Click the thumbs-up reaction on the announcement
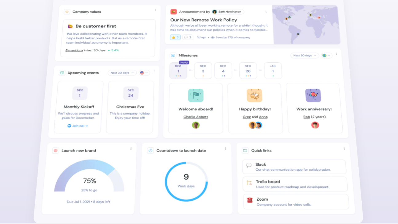 [x=175, y=37]
